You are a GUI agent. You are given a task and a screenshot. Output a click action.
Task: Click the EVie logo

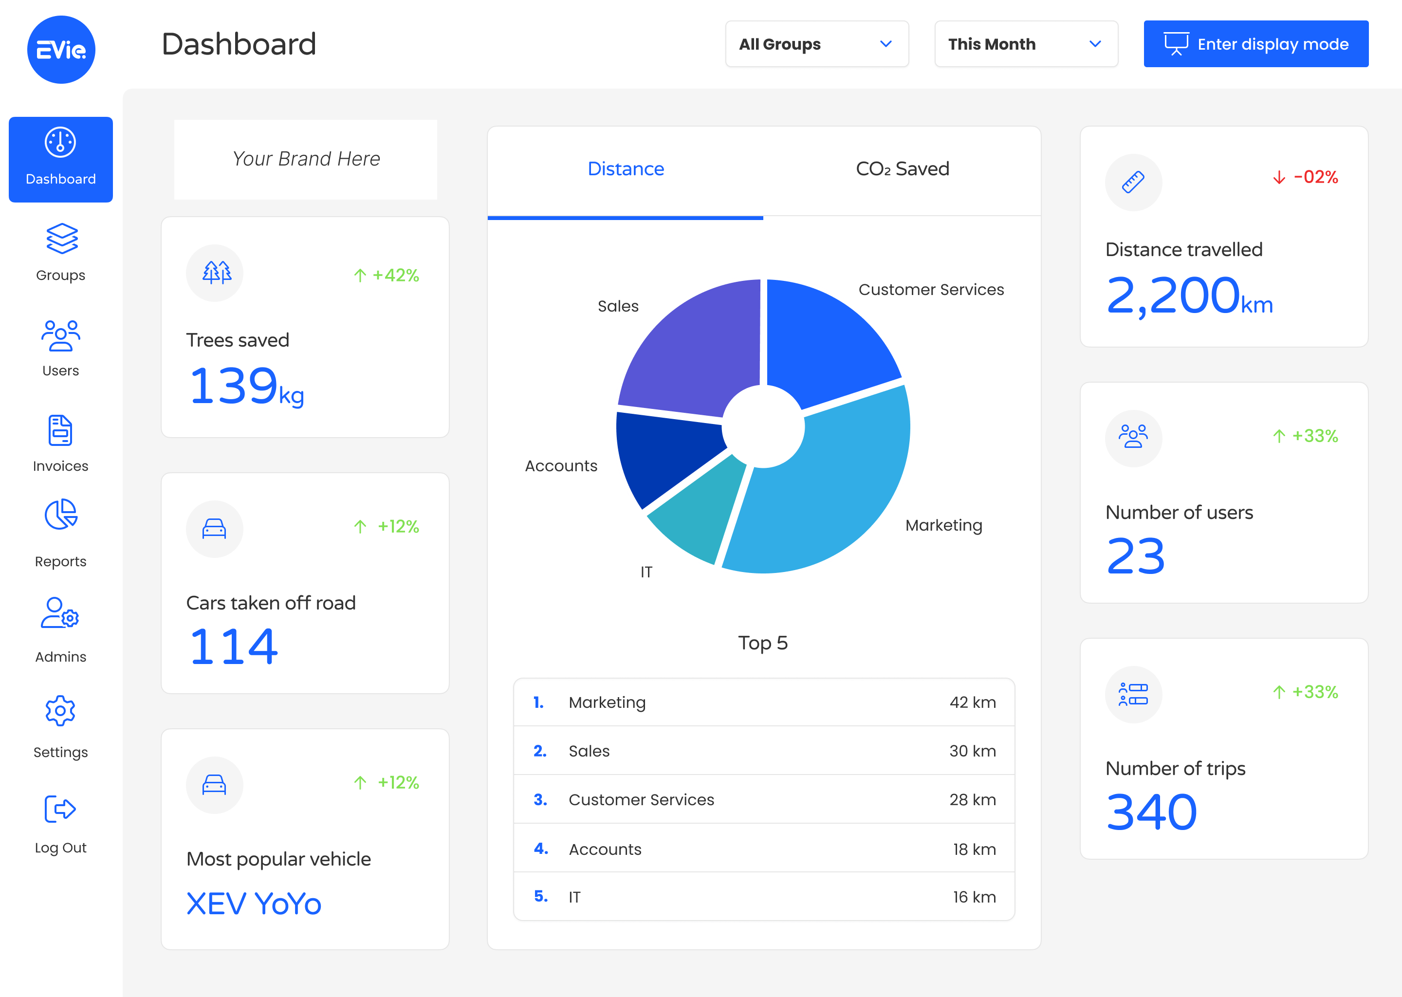(61, 50)
